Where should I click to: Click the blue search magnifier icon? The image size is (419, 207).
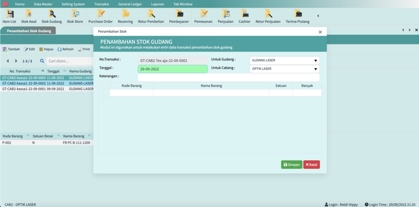42,61
